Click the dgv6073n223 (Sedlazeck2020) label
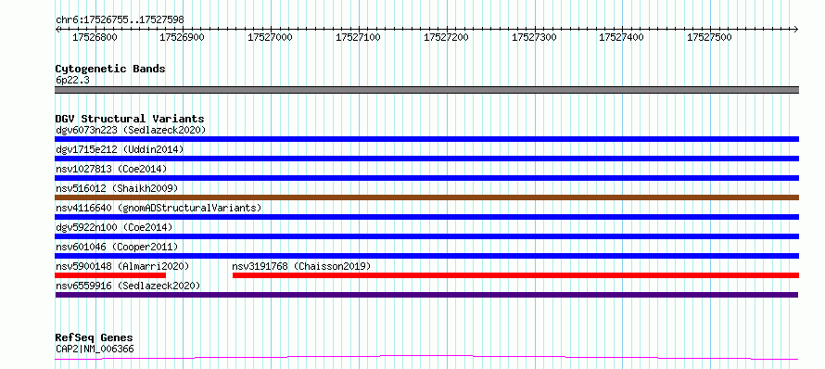 point(131,130)
